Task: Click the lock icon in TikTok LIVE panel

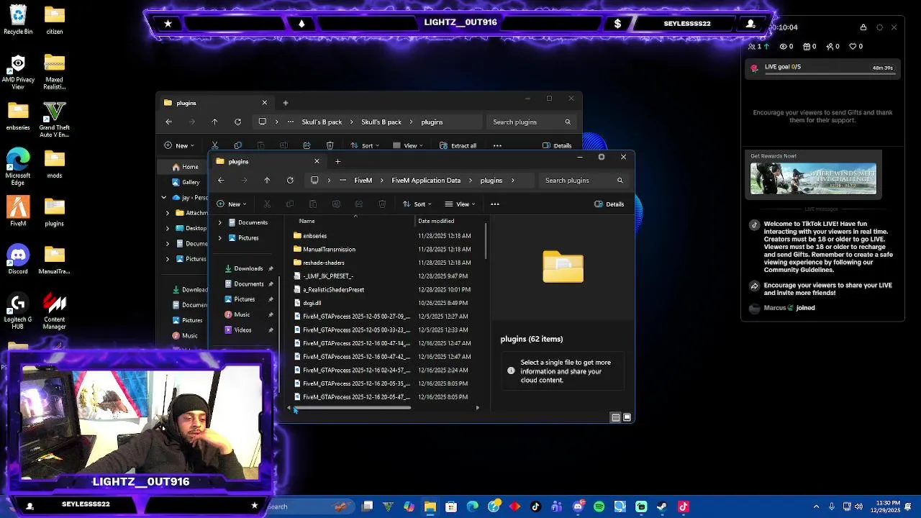Action: (x=863, y=27)
